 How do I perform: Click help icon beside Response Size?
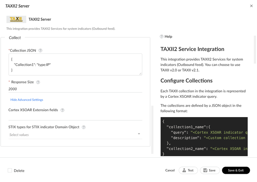click(x=38, y=82)
